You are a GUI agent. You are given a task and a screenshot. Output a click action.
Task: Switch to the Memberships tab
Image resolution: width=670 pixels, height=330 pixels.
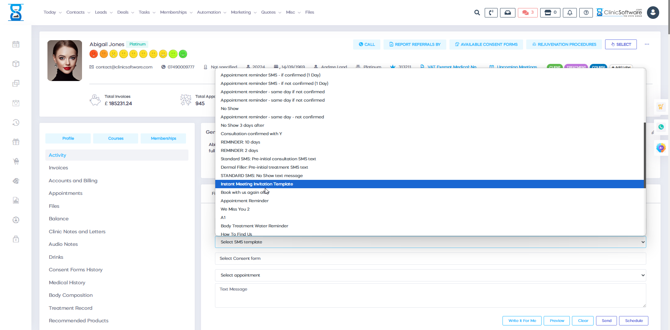coord(163,138)
